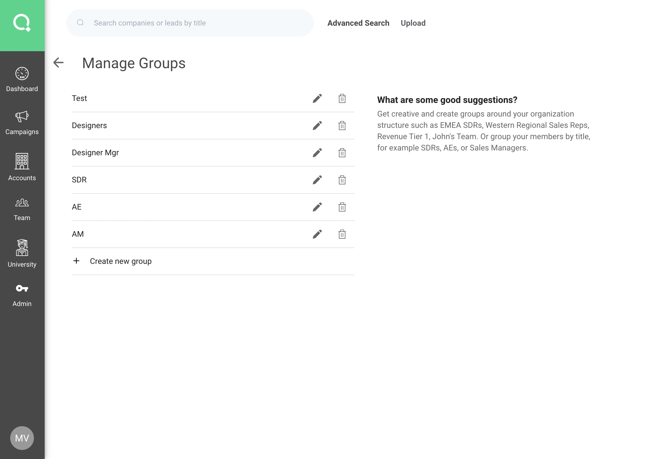Image resolution: width=645 pixels, height=459 pixels.
Task: Click the pencil edit icon for Test group
Action: point(317,98)
